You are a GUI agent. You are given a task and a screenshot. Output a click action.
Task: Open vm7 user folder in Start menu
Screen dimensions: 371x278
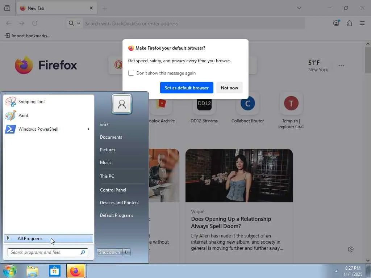coord(104,125)
